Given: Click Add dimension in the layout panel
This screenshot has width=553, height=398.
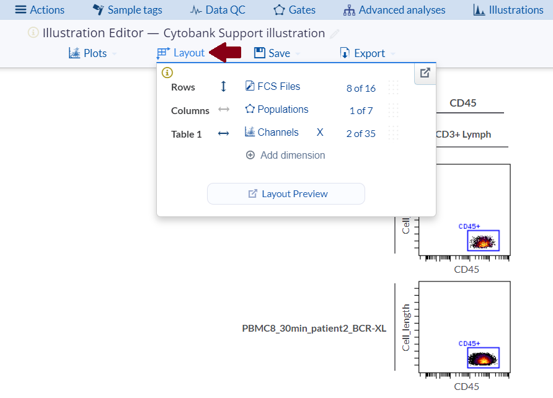Looking at the screenshot, I should coord(286,155).
